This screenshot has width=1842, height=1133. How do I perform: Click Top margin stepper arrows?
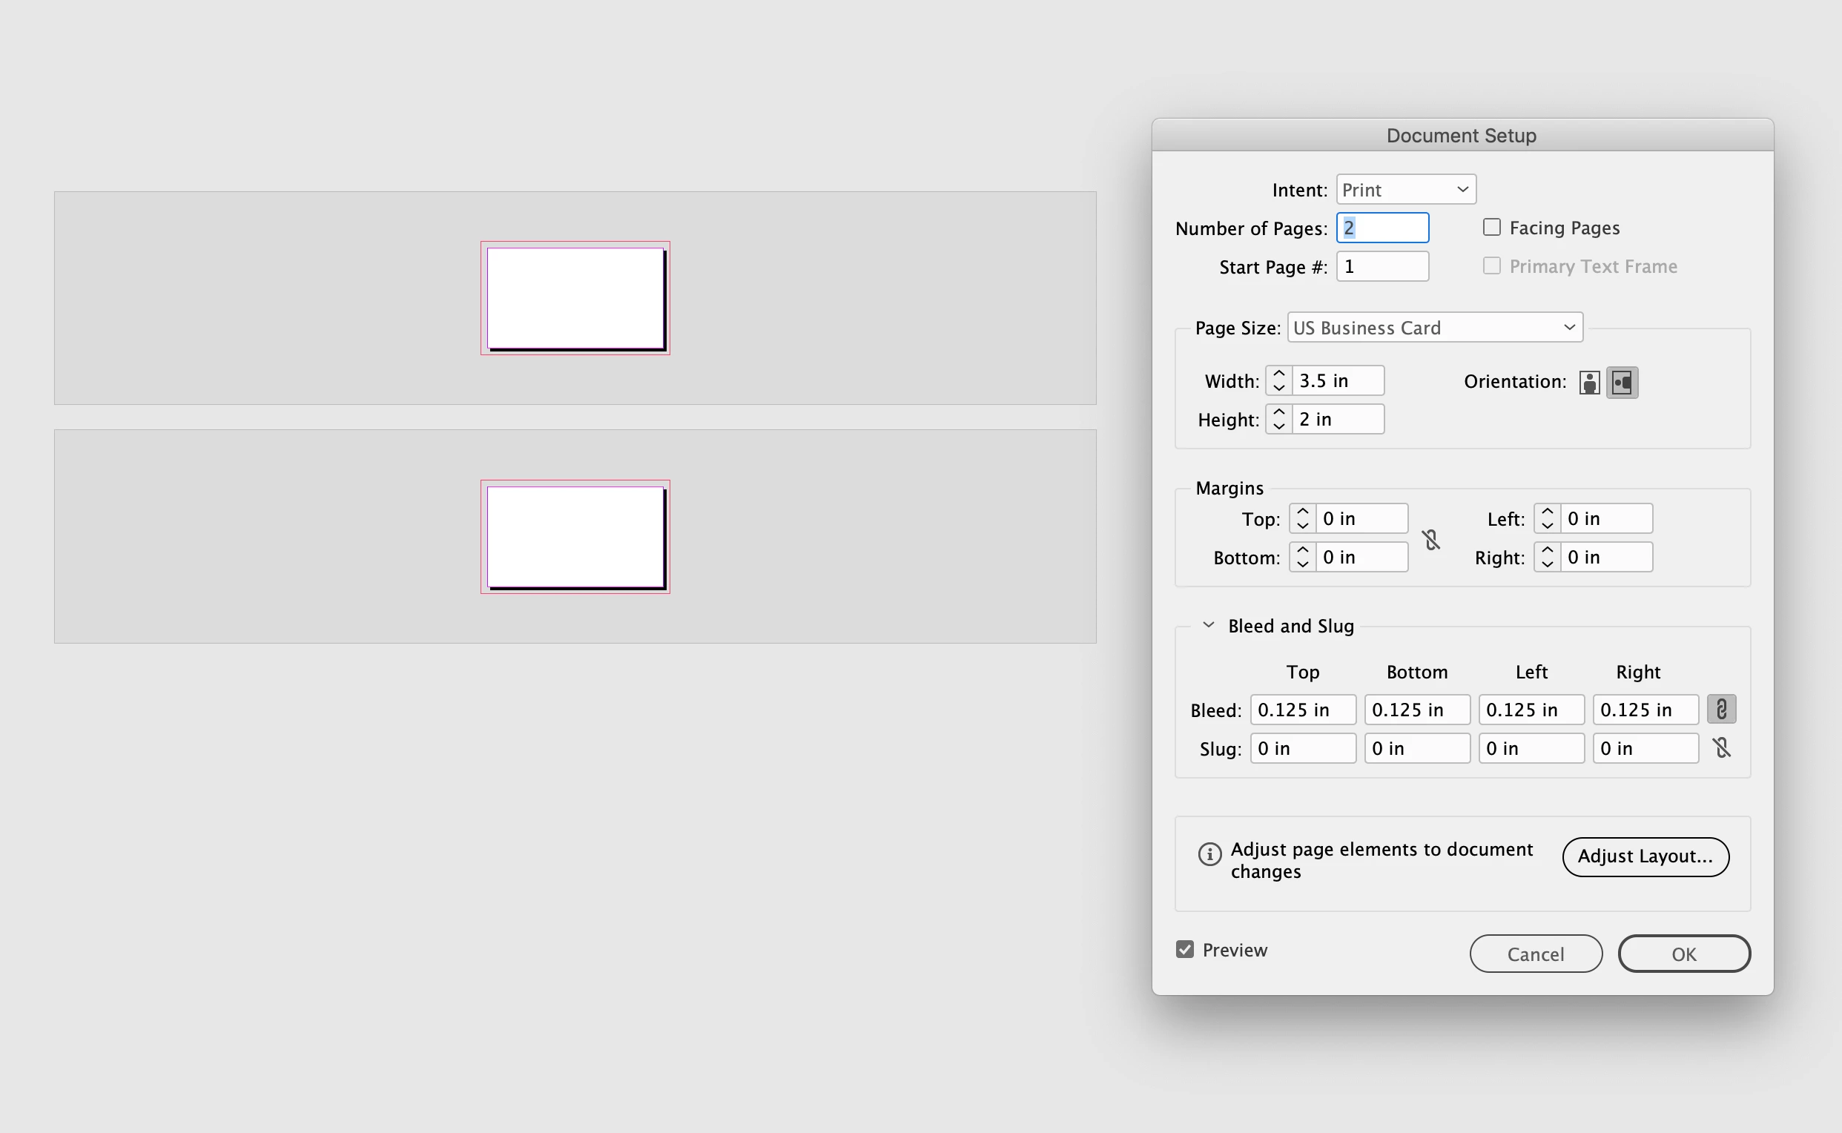1302,518
